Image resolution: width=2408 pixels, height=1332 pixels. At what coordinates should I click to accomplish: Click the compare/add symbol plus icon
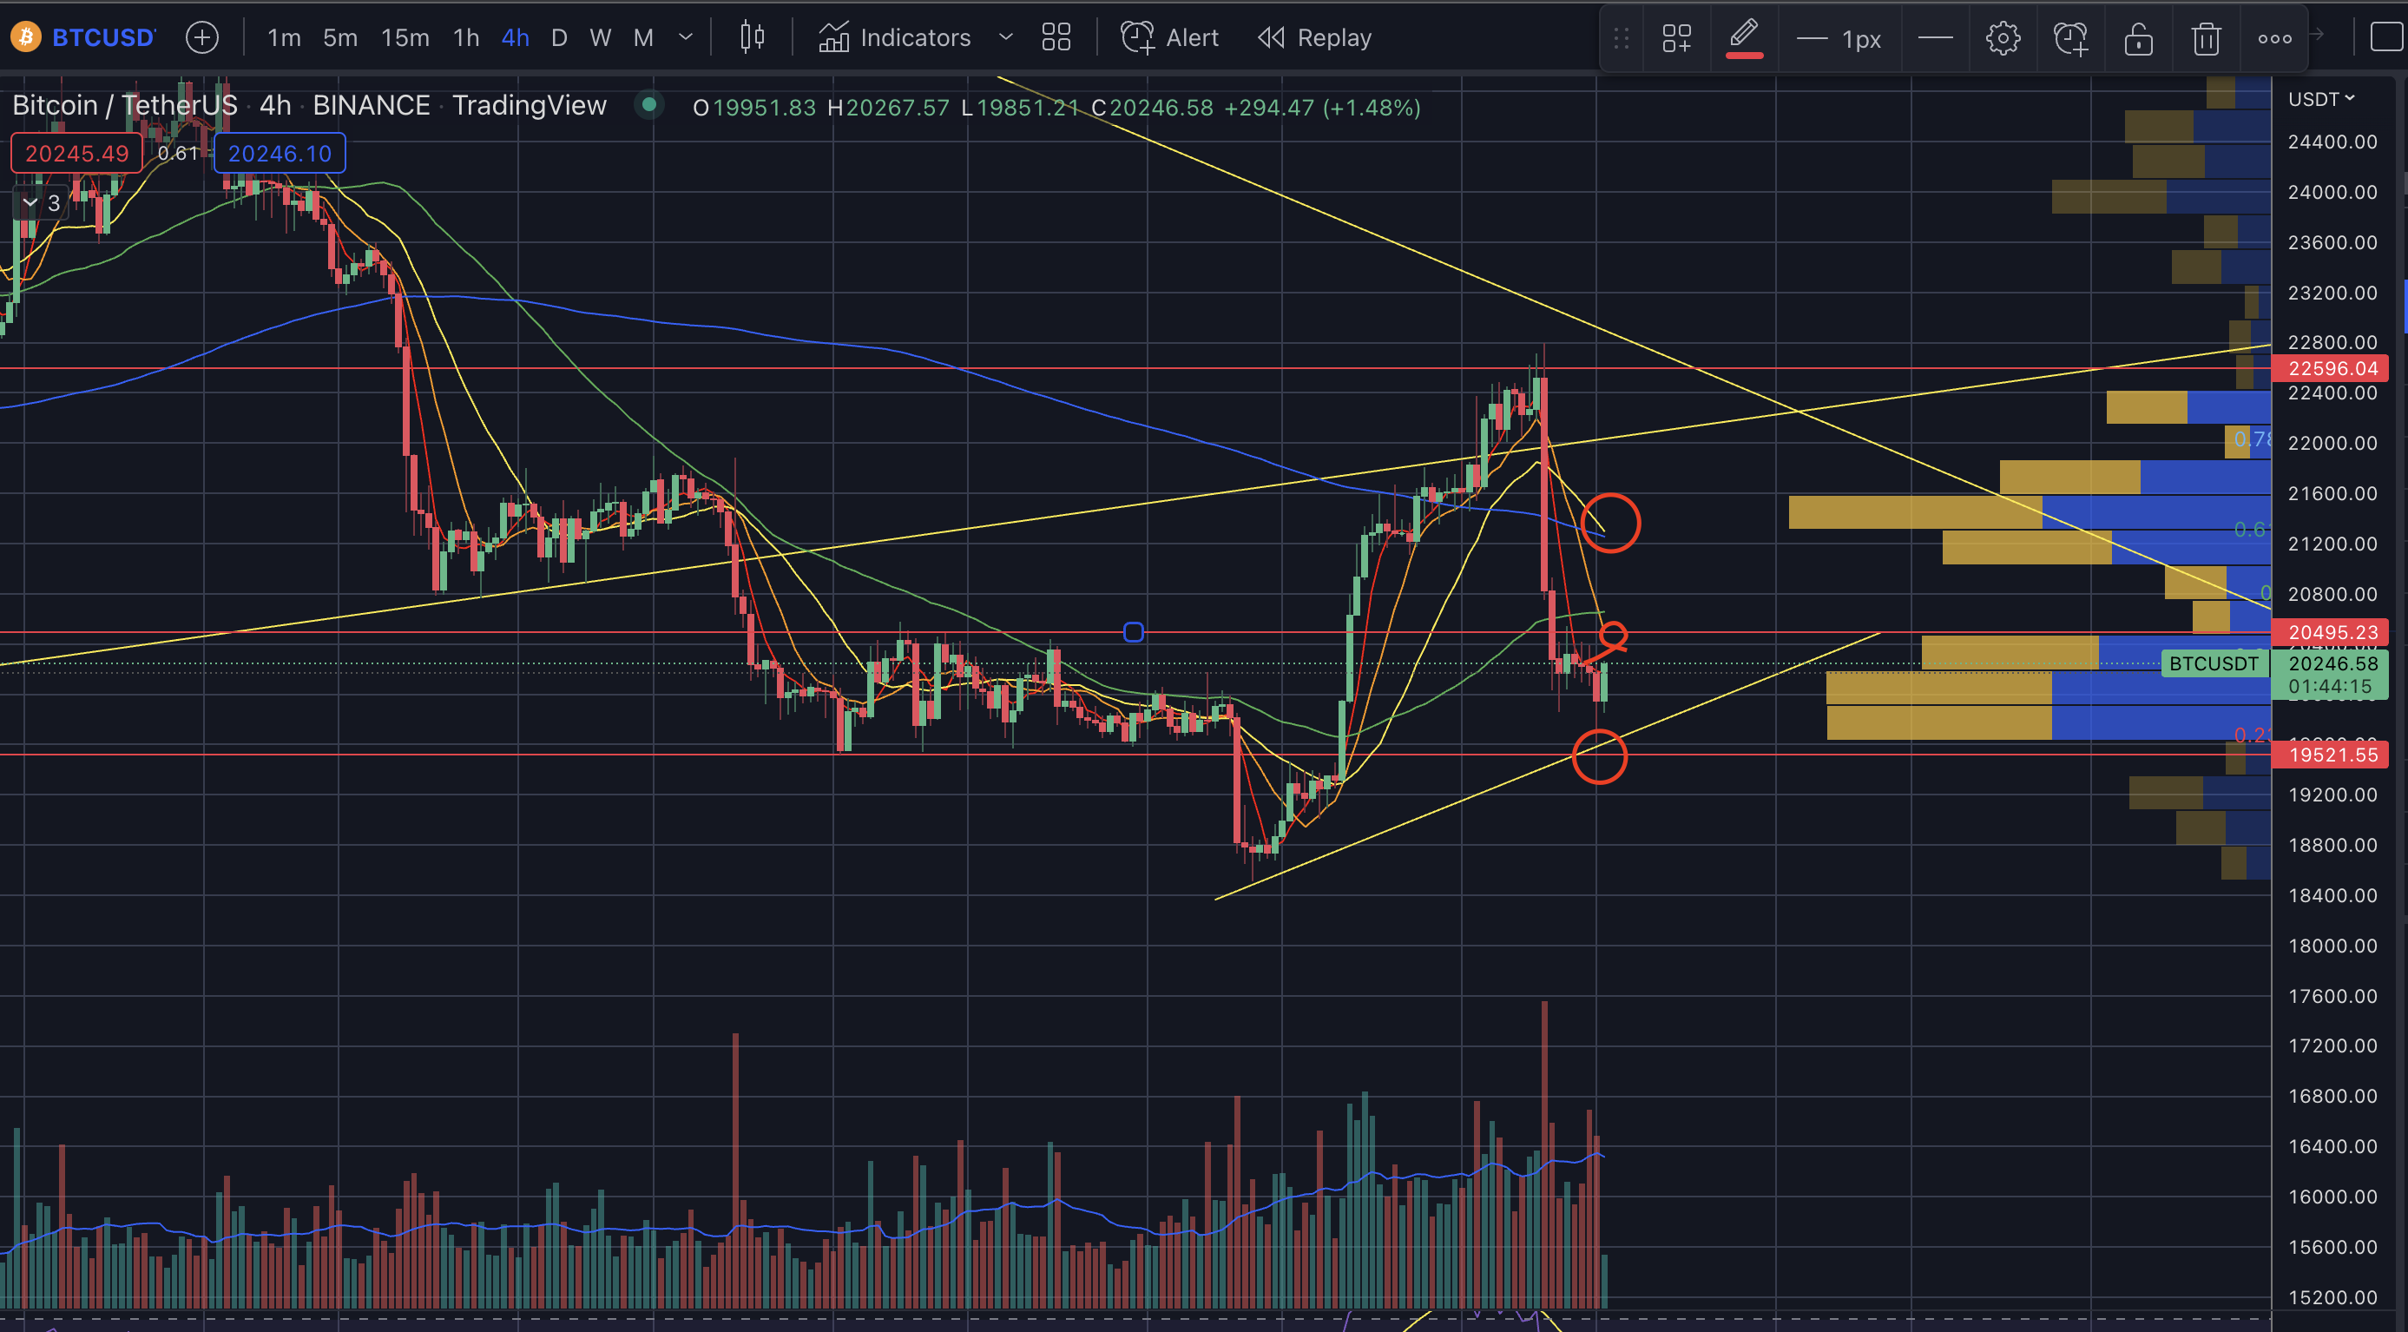[x=202, y=37]
